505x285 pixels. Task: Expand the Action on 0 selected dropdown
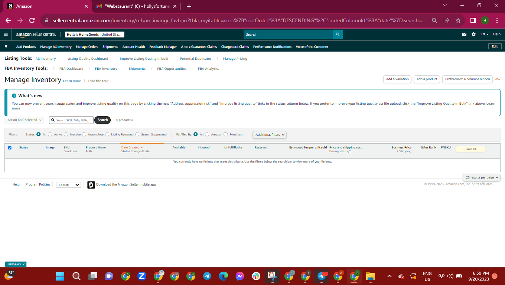tap(25, 120)
